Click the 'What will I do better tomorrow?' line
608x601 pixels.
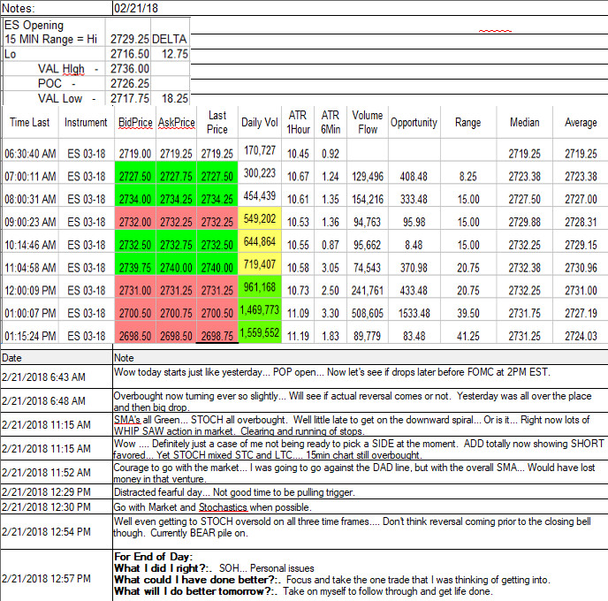tap(303, 591)
